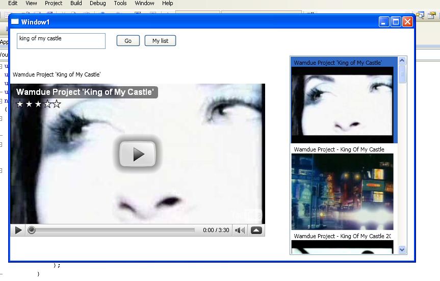Select the neon city street thumbnail
Image resolution: width=440 pixels, height=281 pixels.
pos(342,192)
